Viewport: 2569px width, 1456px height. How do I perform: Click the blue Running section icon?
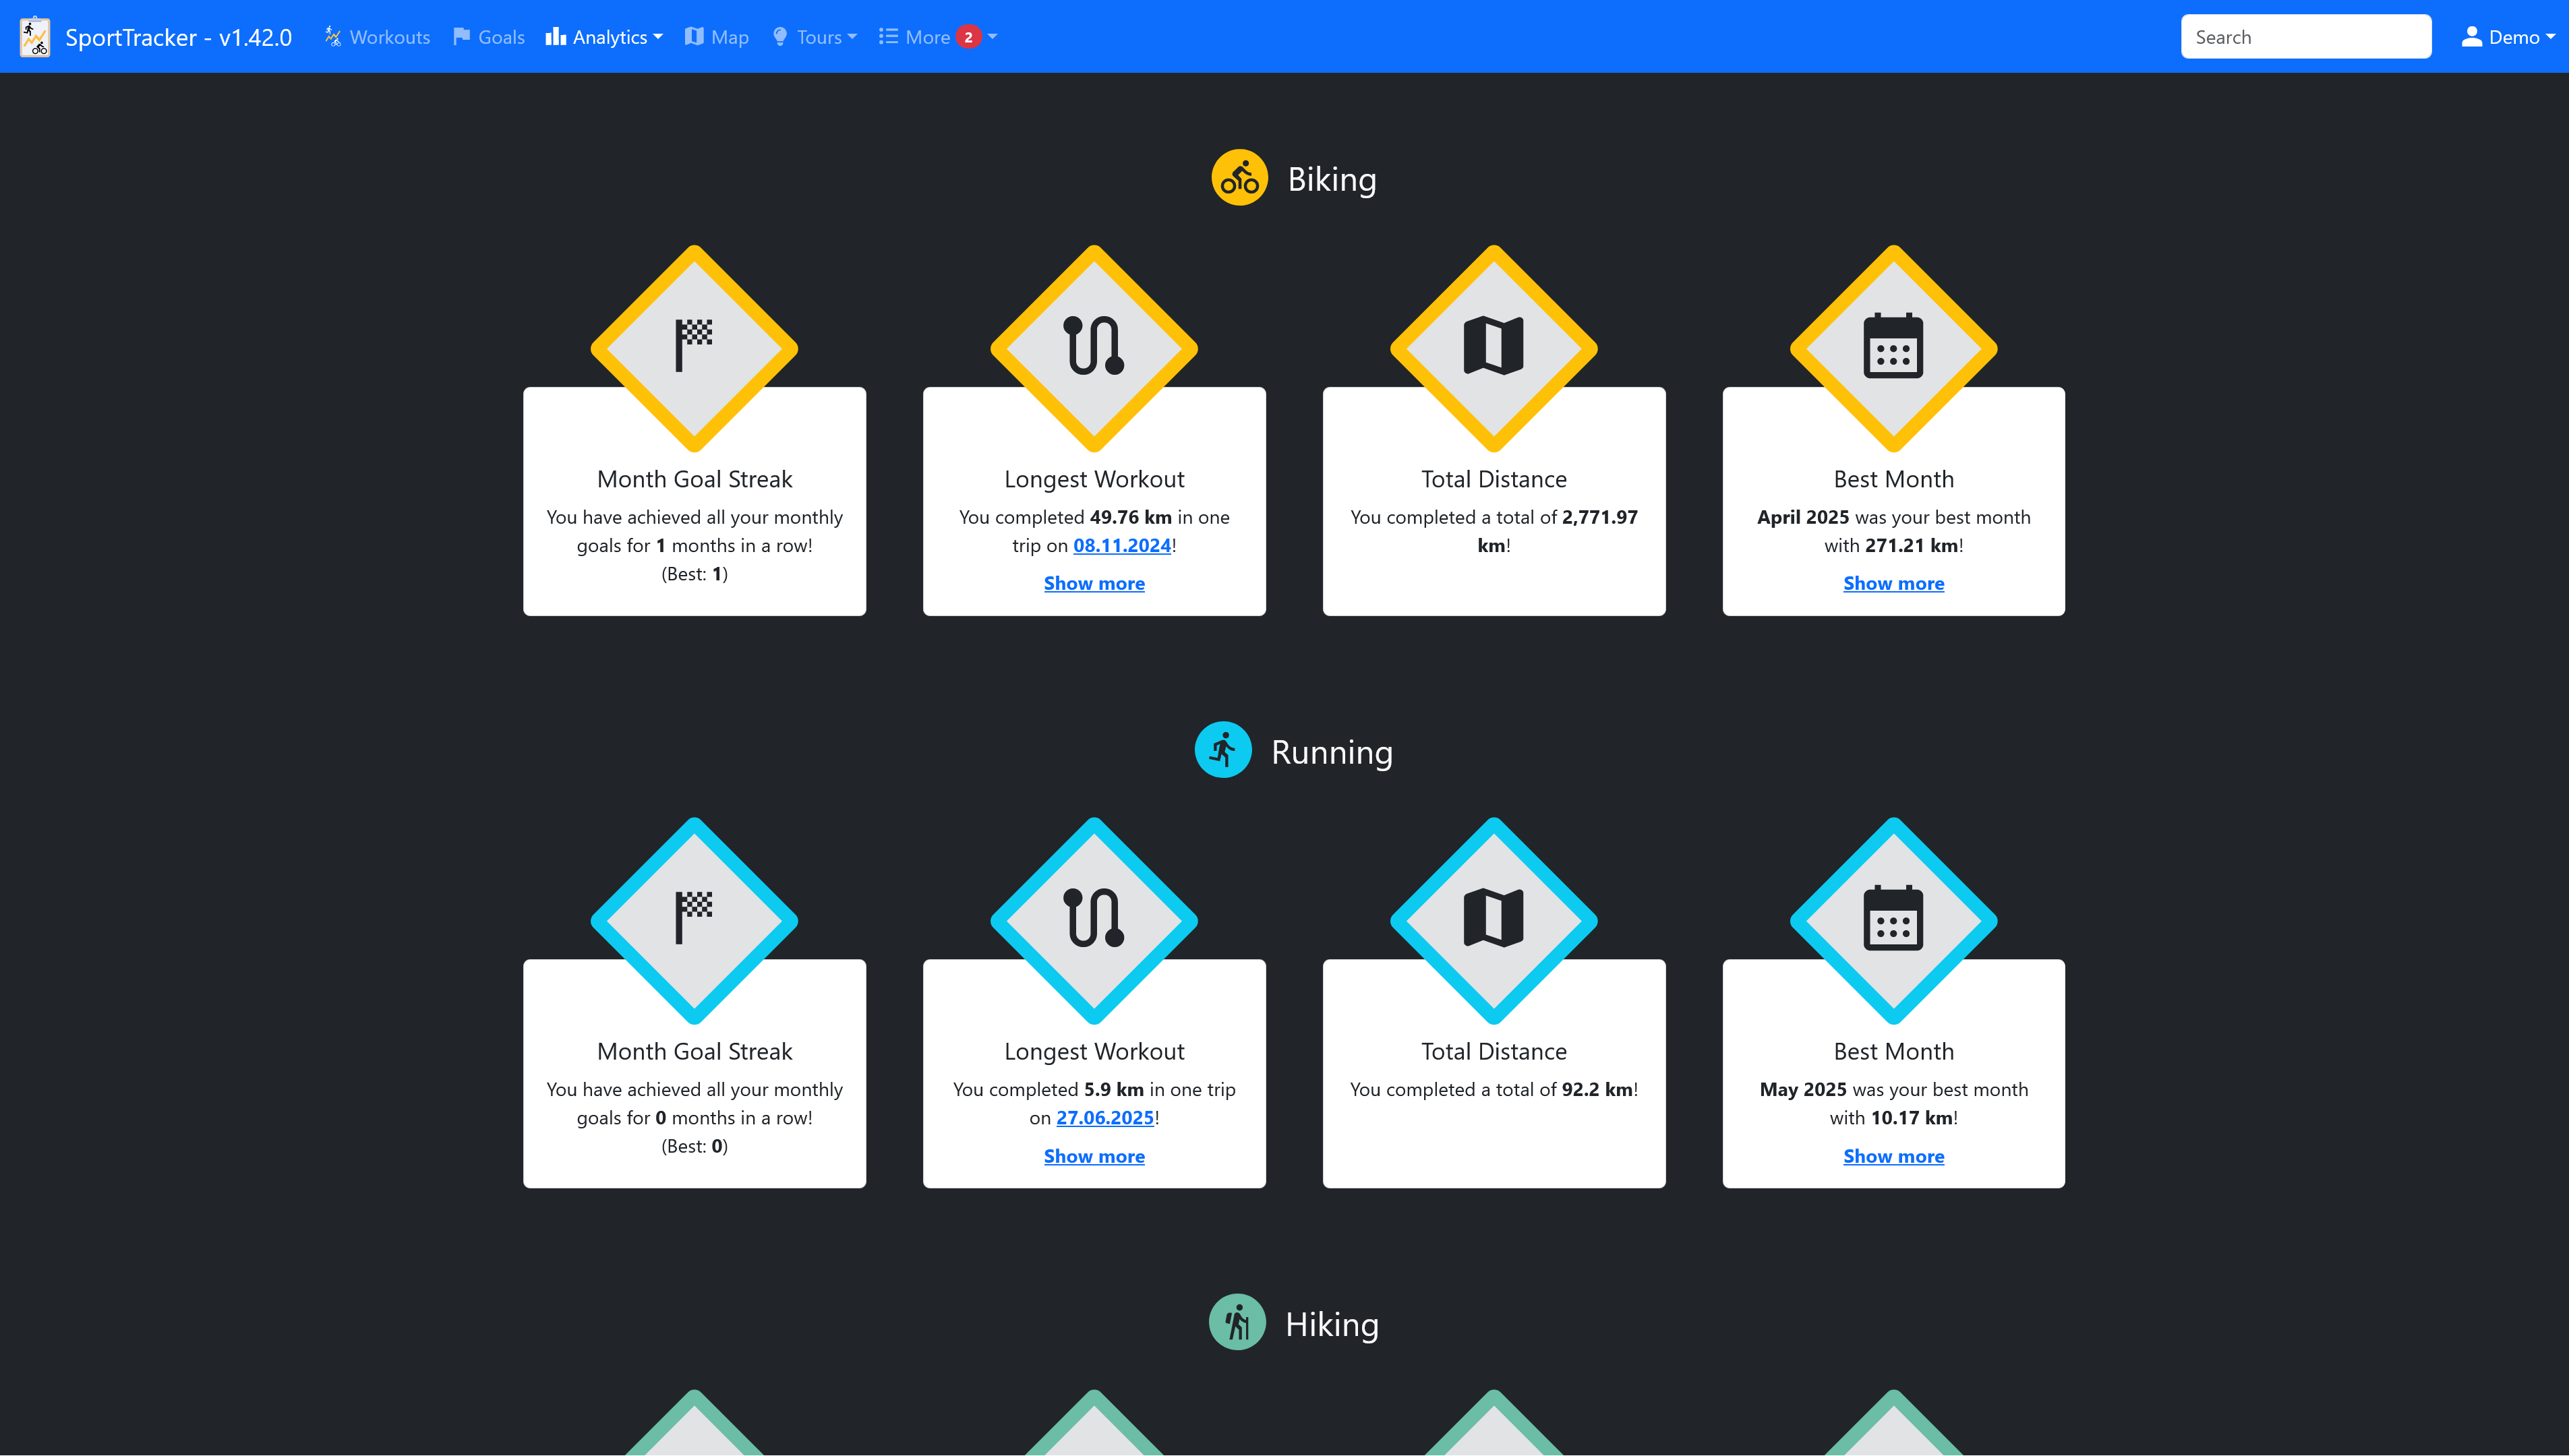coord(1222,750)
